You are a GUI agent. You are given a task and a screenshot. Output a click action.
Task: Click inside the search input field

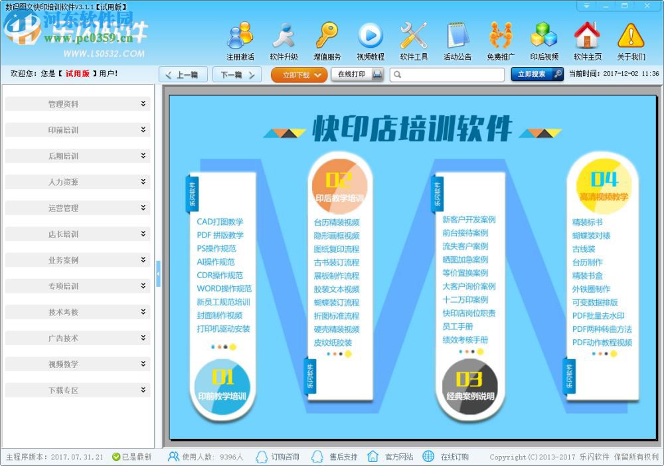(x=447, y=75)
